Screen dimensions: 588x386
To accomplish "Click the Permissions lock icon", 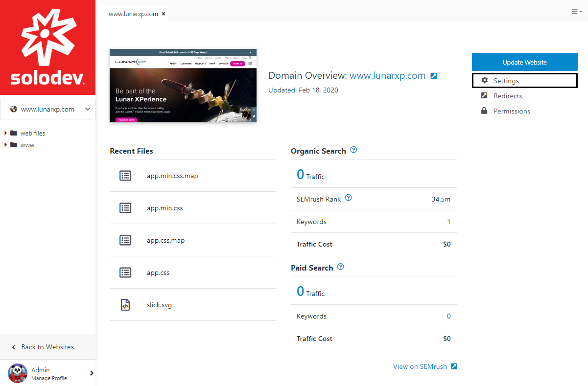I will point(484,111).
